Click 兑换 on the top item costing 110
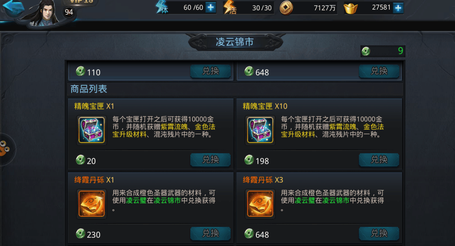 tap(211, 71)
